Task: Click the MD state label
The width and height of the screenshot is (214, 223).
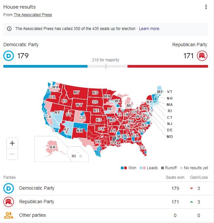Action: (x=169, y=137)
